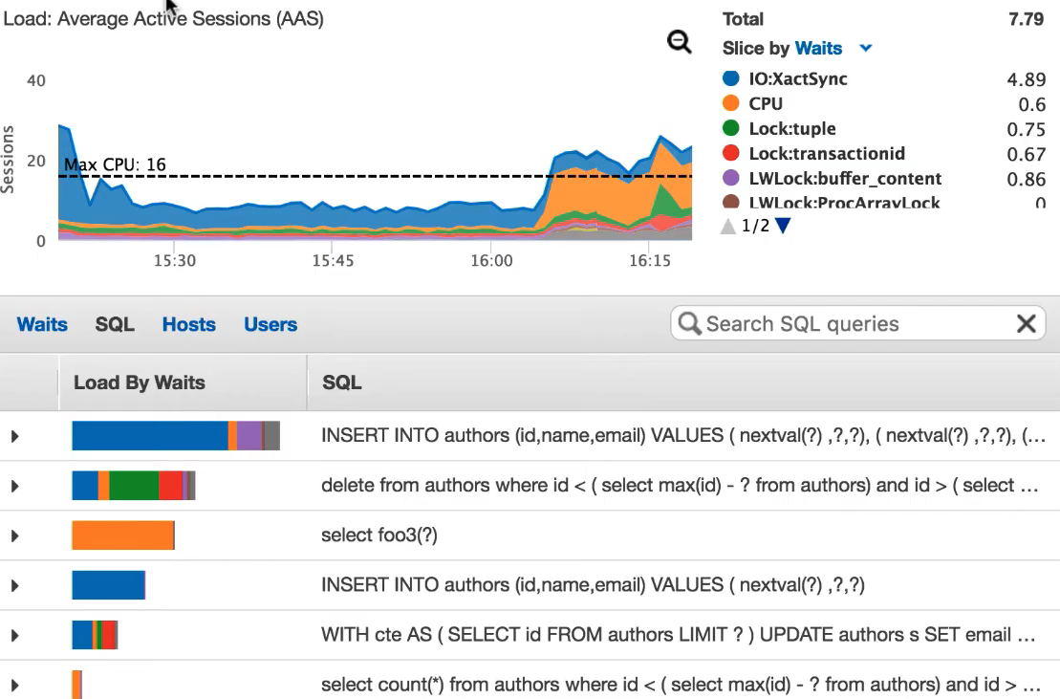Click the brown LWLock:ProcArrayLock legend marker

pos(732,203)
